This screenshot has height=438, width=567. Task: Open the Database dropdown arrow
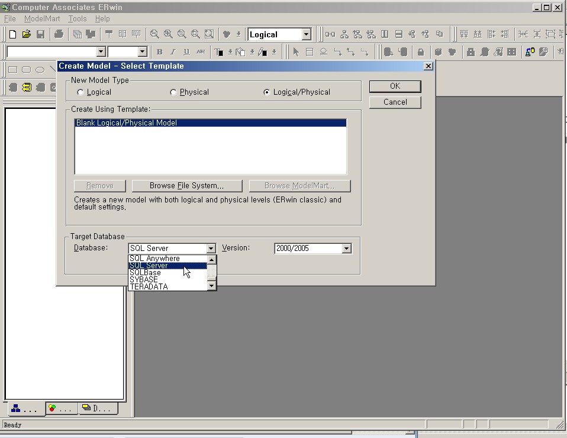click(211, 249)
